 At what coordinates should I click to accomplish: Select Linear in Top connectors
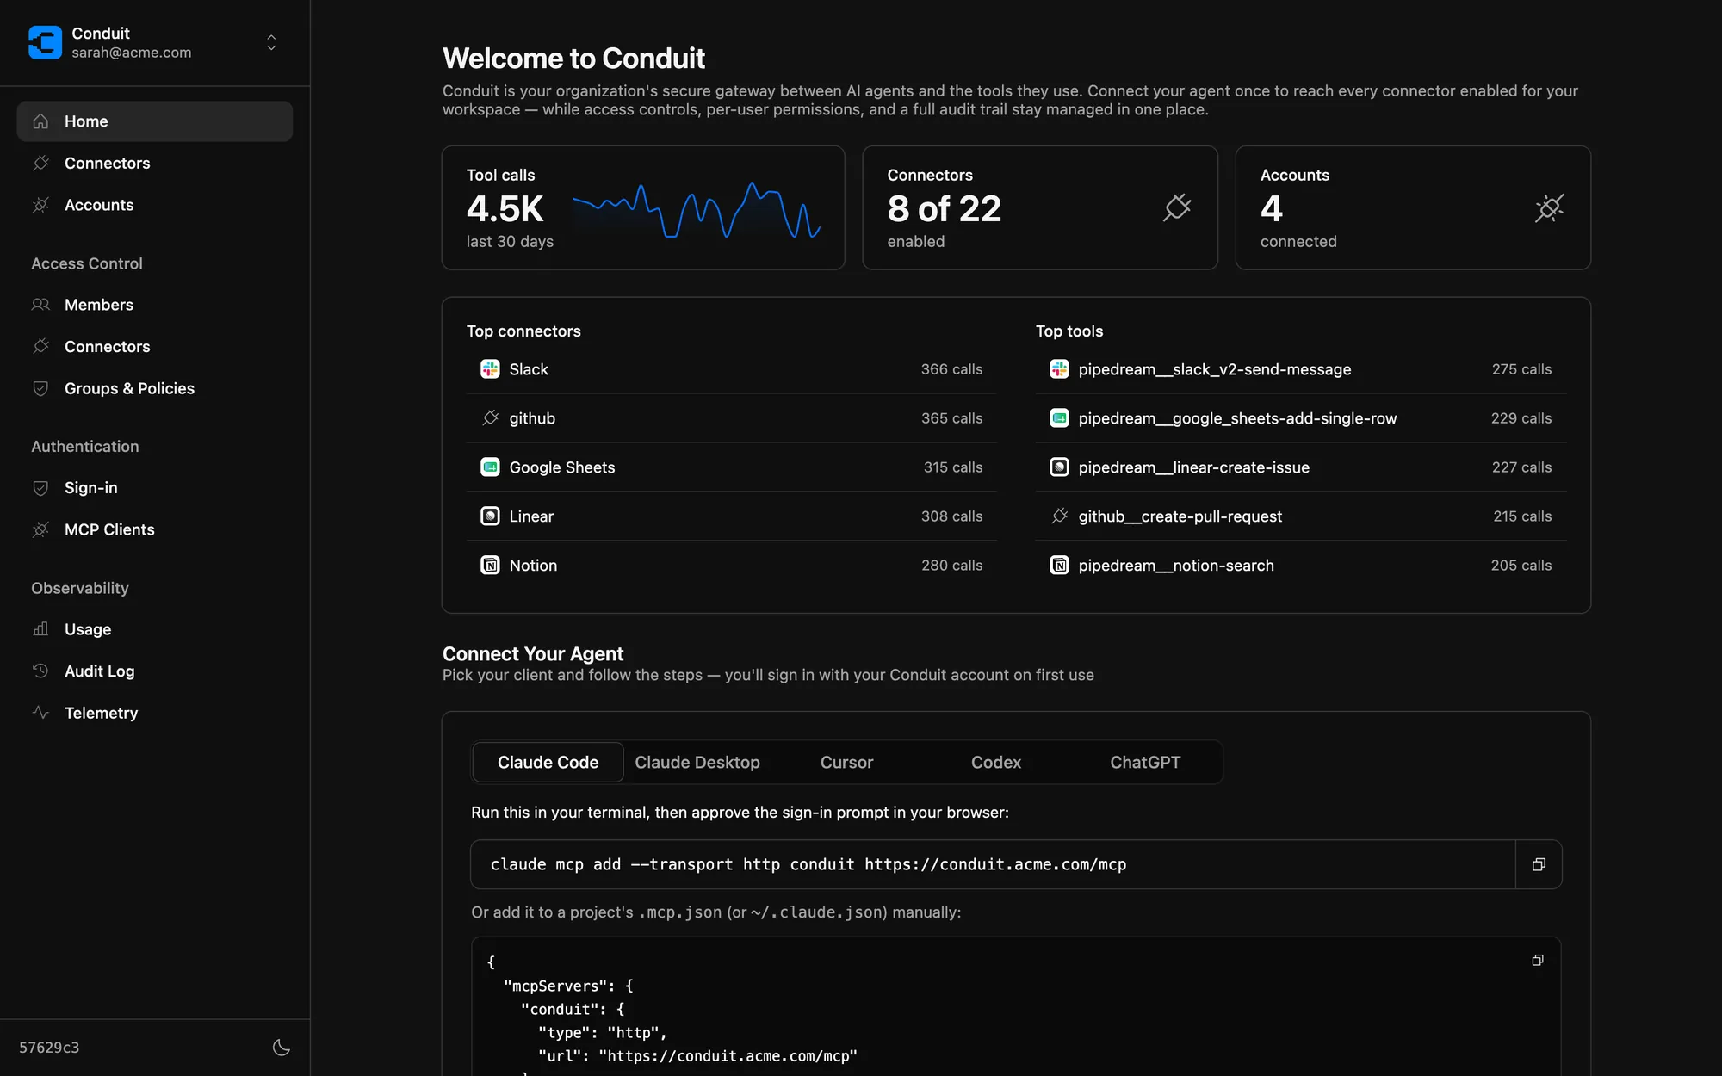(732, 516)
